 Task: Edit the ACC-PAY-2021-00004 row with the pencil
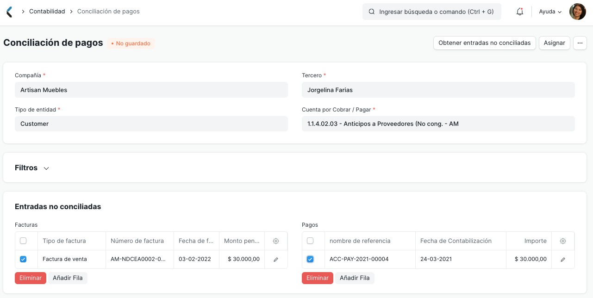pos(563,260)
